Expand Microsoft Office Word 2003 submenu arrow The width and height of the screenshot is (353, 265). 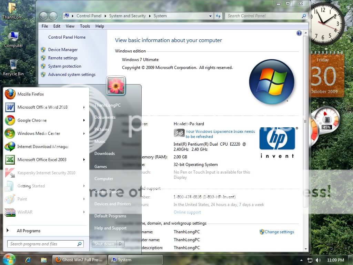pyautogui.click(x=84, y=107)
